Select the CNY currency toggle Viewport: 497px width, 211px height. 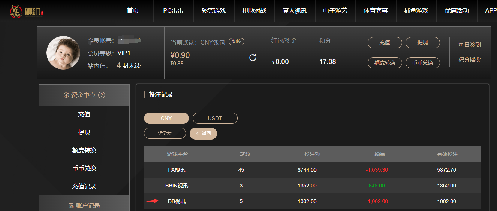pos(166,118)
